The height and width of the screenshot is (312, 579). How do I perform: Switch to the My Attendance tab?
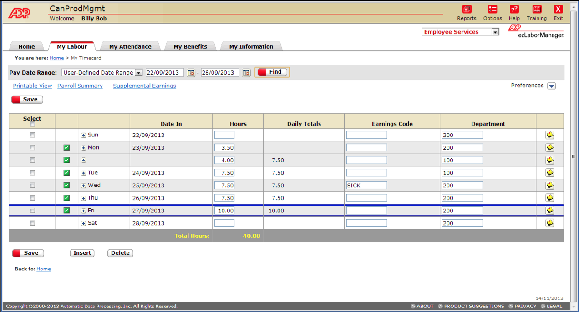pos(130,46)
